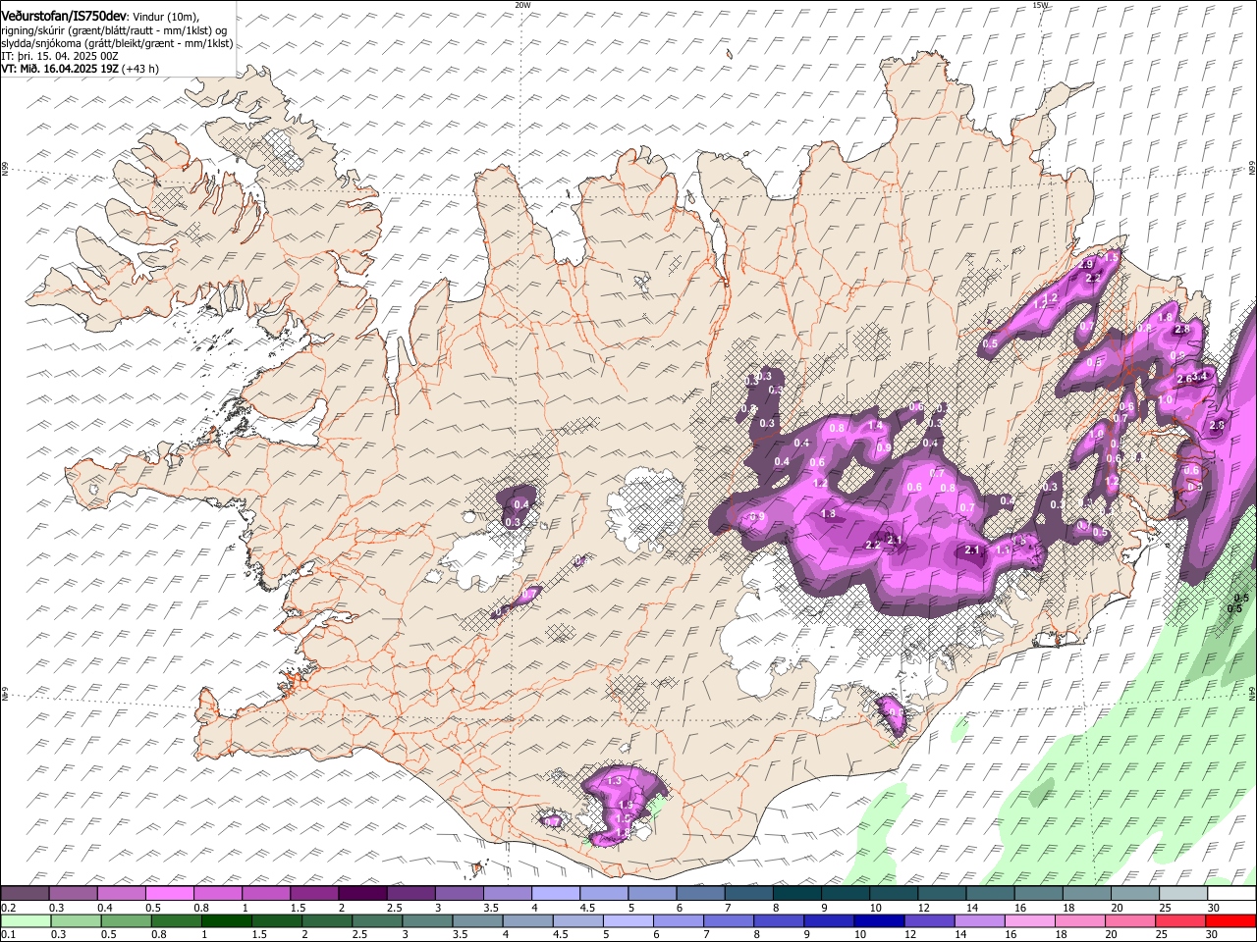Click the Veðurstofan/IS750dev title text
The height and width of the screenshot is (942, 1257).
64,16
